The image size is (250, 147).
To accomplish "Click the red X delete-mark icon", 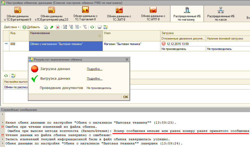I will [x=58, y=27].
